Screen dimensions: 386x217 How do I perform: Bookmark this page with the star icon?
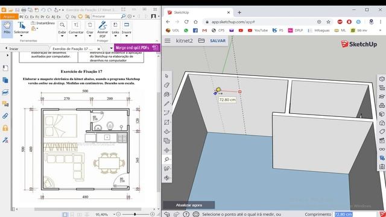pos(328,22)
